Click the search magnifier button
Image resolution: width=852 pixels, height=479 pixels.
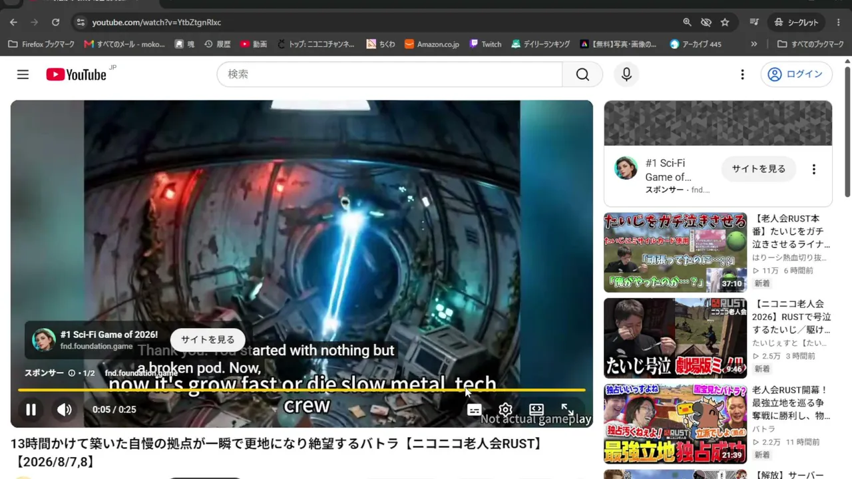pos(582,75)
